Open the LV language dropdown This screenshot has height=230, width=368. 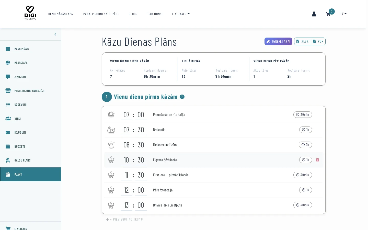pyautogui.click(x=343, y=14)
